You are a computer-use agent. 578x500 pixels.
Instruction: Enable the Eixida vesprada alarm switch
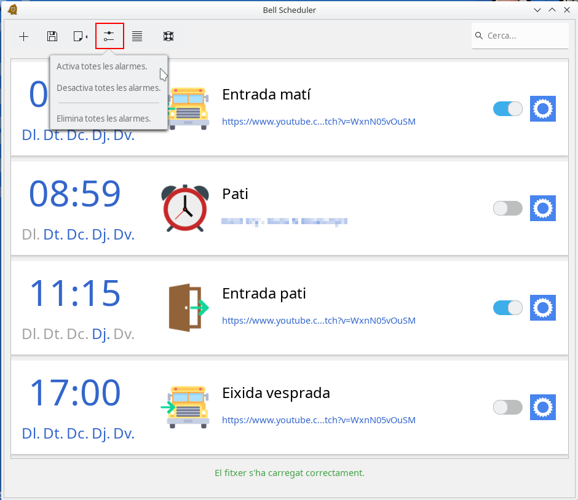pos(507,407)
